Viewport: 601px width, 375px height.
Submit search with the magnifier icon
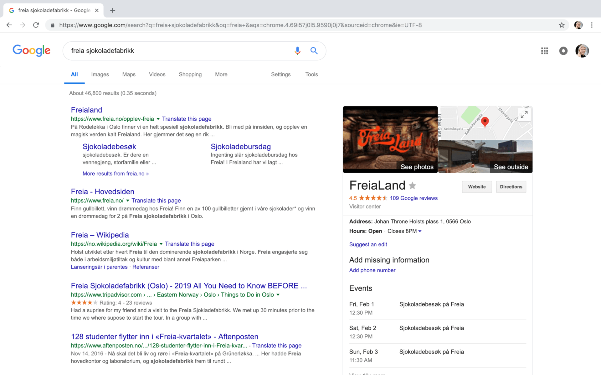coord(314,51)
